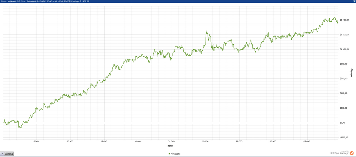The width and height of the screenshot is (356, 157).
Task: Click the $200,00 axis label
Action: point(344,108)
